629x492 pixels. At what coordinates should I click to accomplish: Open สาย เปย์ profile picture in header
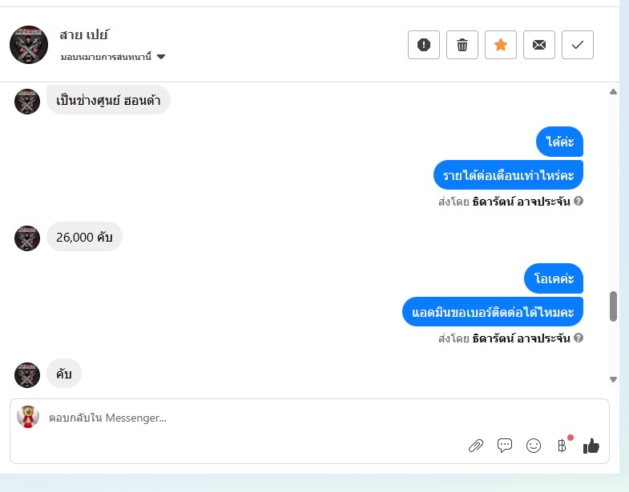coord(29,45)
